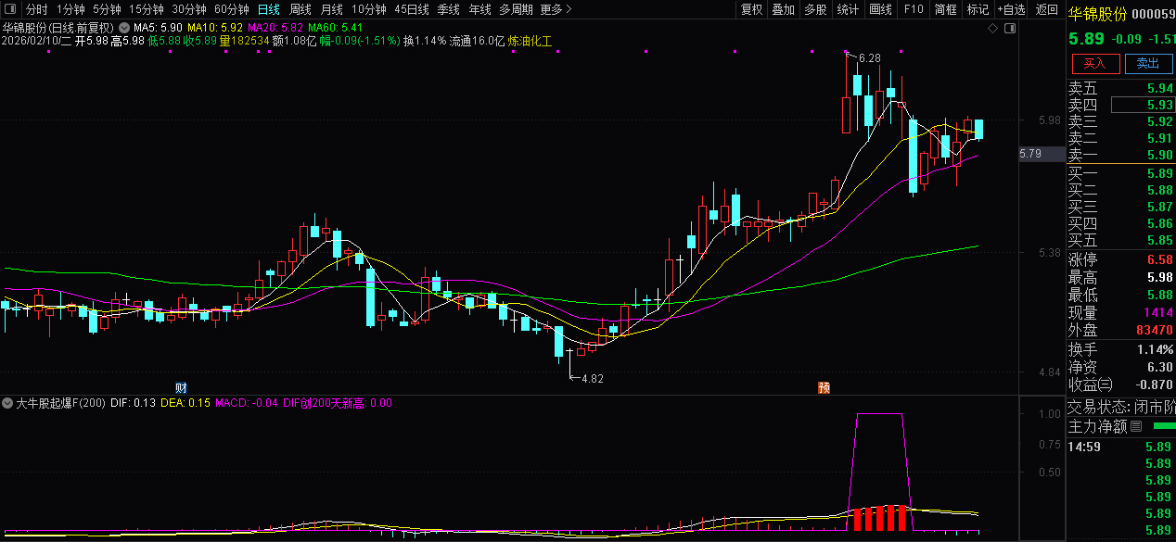Screen dimensions: 1176x542
Task: Select the 买三 price 5.87
Action: (1158, 207)
